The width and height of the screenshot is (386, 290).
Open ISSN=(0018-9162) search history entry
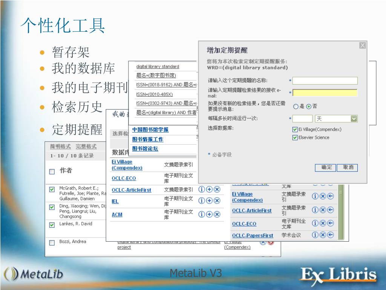[166, 85]
